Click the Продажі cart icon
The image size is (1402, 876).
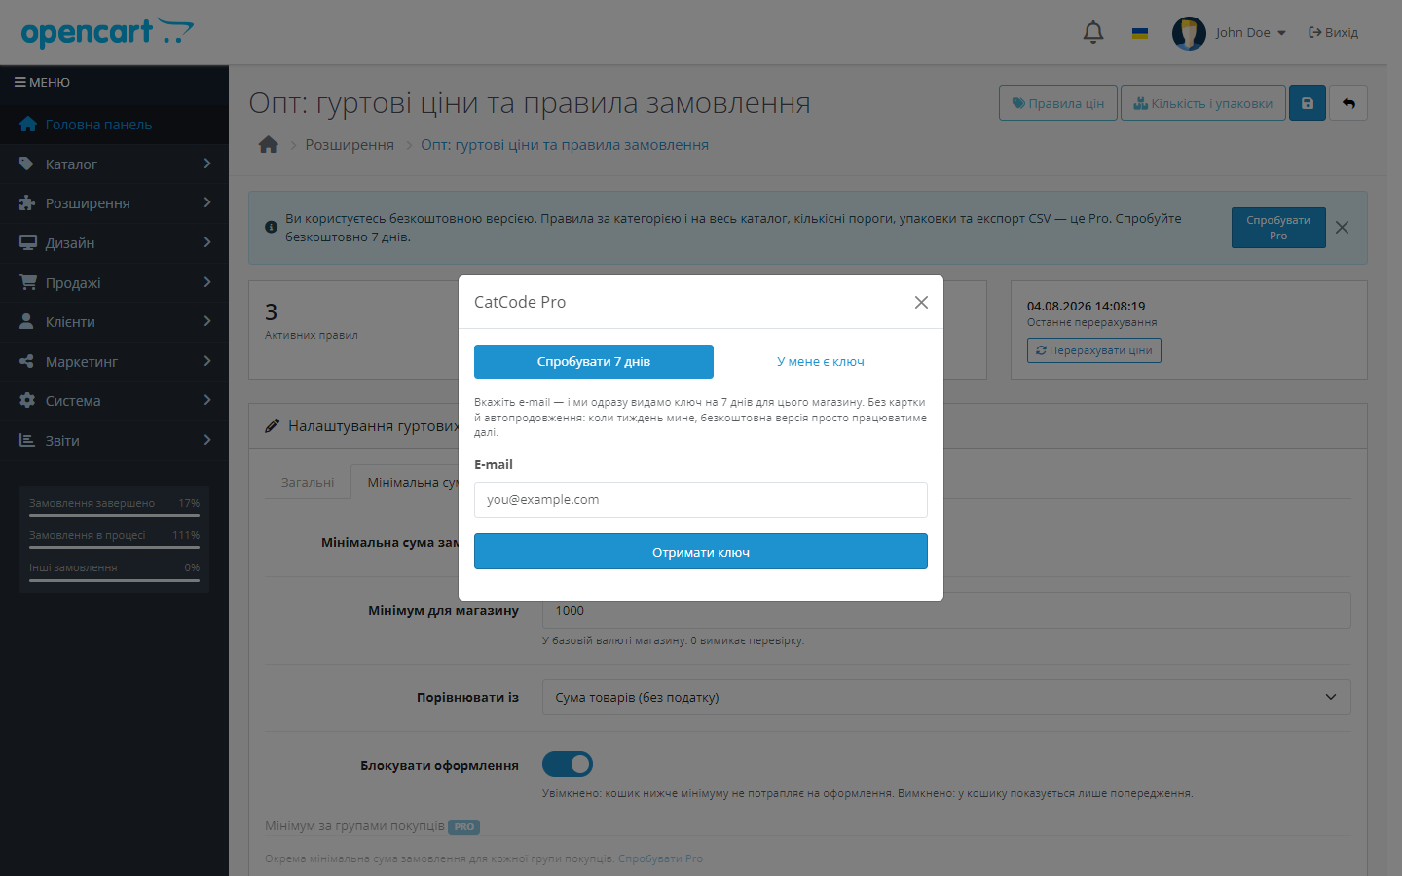point(28,282)
